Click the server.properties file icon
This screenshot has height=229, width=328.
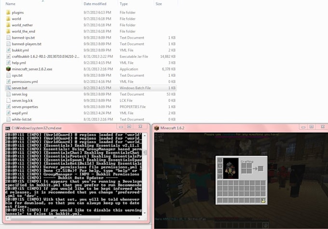click(x=8, y=107)
